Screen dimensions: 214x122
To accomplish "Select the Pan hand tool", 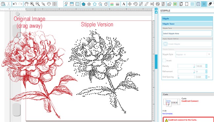I will coord(26,4).
